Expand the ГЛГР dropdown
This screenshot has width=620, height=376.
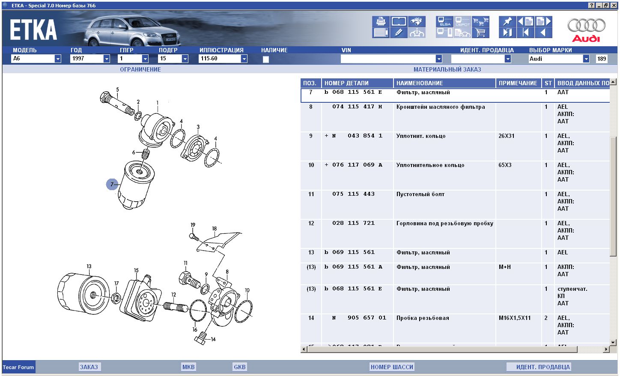click(145, 59)
